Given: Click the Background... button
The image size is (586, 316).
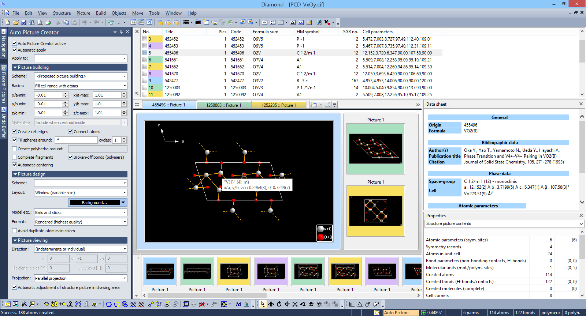Looking at the screenshot, I should point(94,203).
